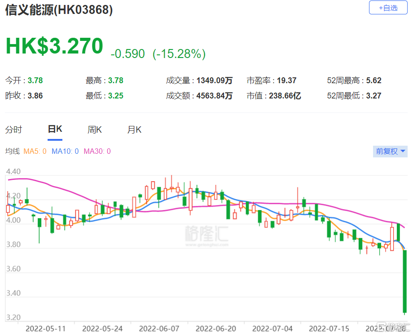Click the 成交额 turnover 4563.84万
The image size is (413, 335).
pyautogui.click(x=215, y=96)
